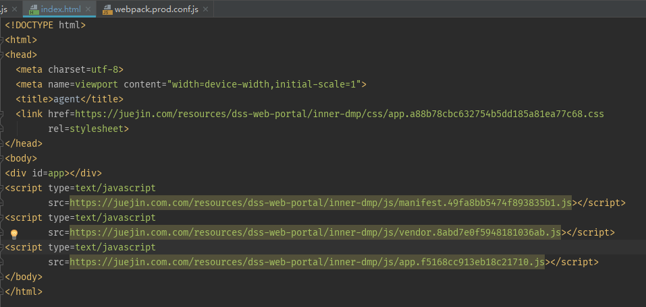Click the width=device-width,initial-scale=1 content value

click(264, 84)
